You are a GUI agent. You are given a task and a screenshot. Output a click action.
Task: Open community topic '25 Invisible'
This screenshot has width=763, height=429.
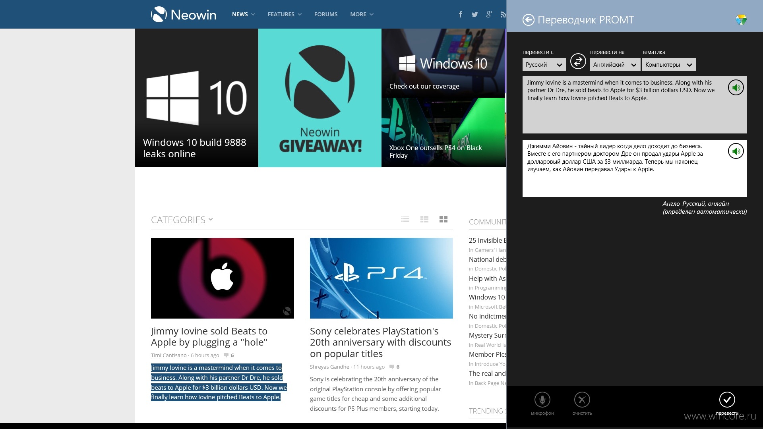click(487, 240)
